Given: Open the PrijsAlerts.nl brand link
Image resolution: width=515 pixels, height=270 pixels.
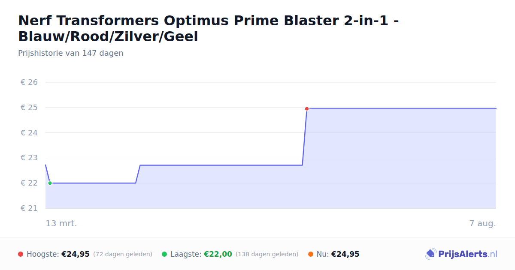Looking at the screenshot, I should pos(461,254).
